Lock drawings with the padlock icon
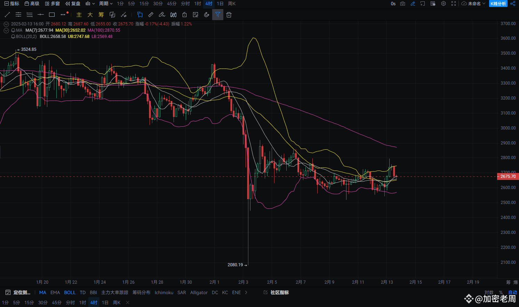The width and height of the screenshot is (519, 307). point(184,15)
